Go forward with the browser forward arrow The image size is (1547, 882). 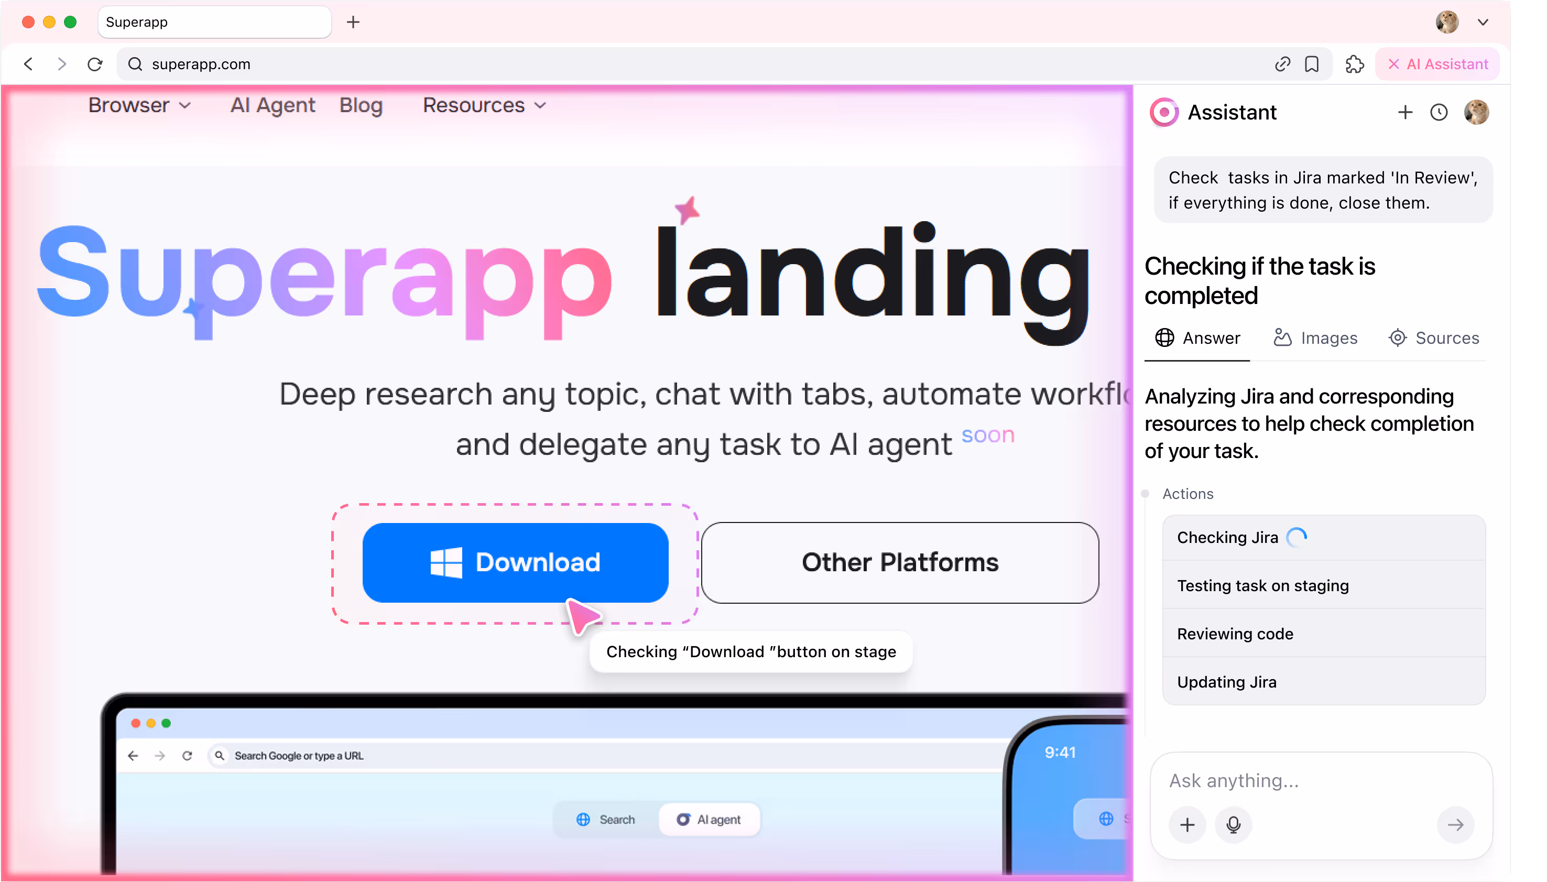(61, 63)
